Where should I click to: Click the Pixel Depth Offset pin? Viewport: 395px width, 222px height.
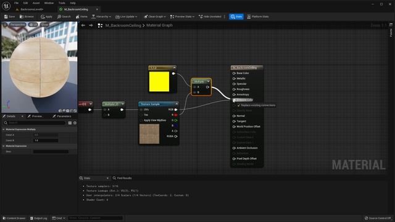click(234, 159)
